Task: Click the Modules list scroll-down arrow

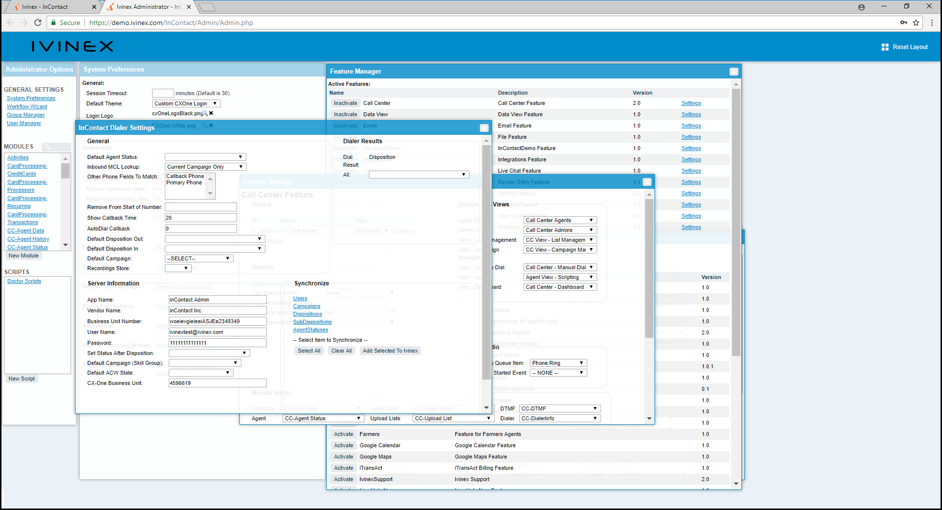Action: pos(65,245)
